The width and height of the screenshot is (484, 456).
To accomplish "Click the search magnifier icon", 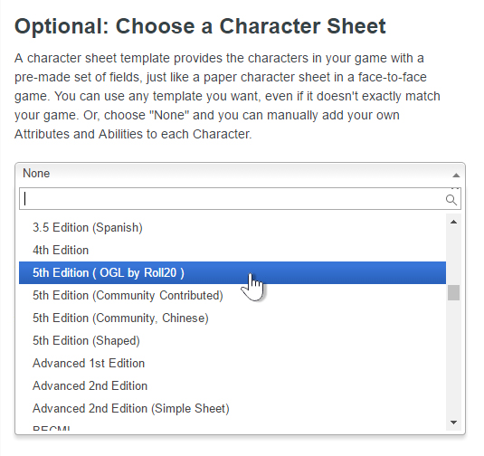I will coord(451,200).
